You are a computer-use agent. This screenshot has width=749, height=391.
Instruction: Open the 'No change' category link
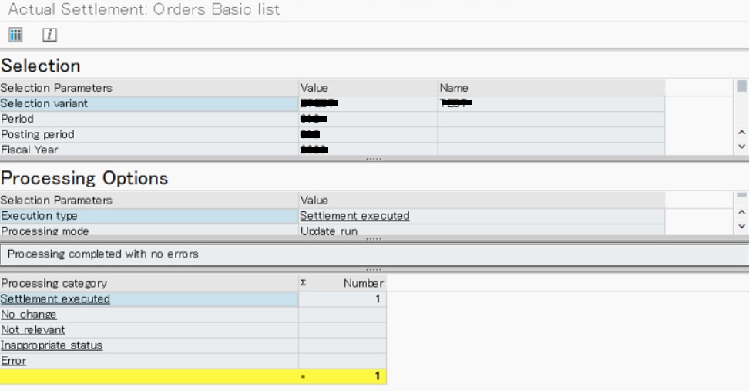[29, 314]
